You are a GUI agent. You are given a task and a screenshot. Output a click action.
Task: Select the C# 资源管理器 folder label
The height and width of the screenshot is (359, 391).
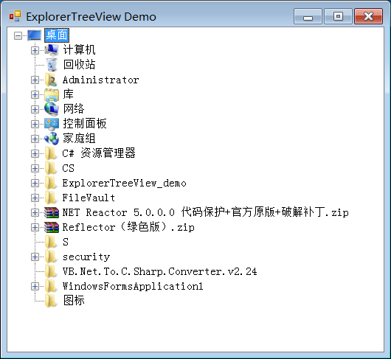click(x=99, y=153)
